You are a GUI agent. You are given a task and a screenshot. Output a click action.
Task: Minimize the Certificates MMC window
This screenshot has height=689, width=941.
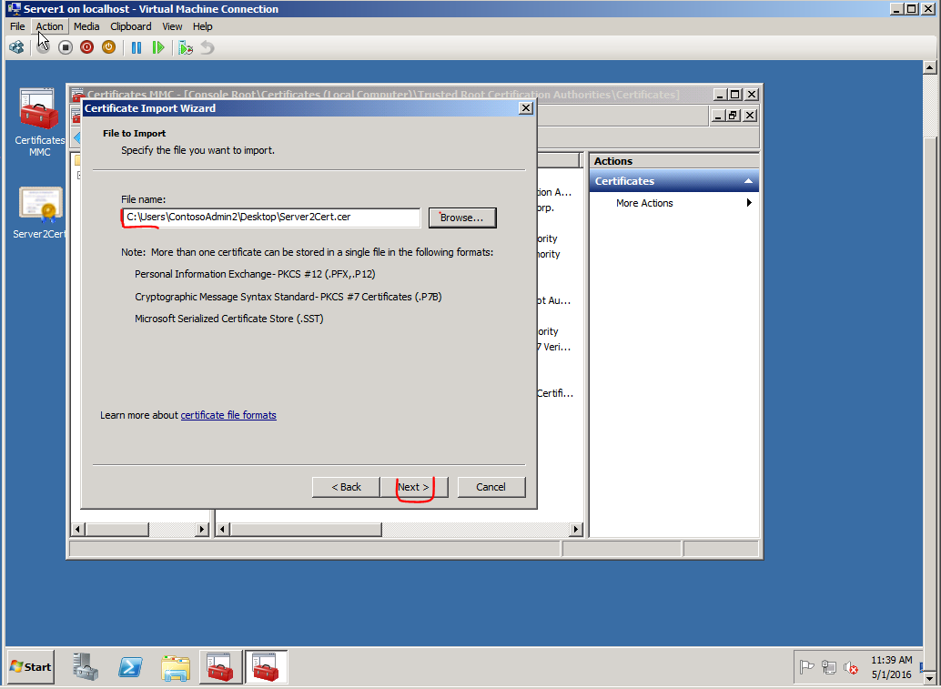pos(721,95)
